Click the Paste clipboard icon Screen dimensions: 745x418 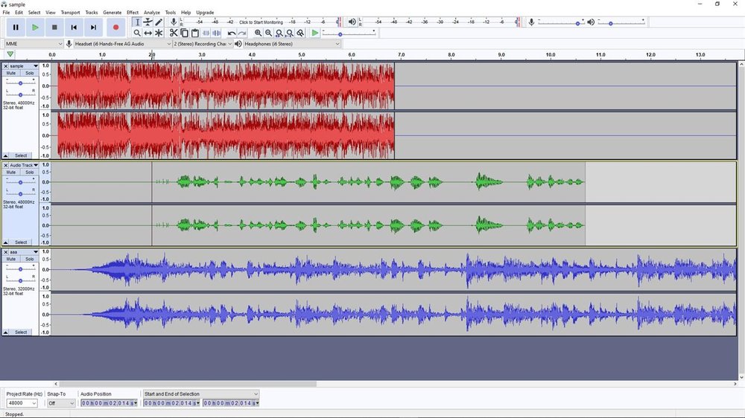point(194,33)
